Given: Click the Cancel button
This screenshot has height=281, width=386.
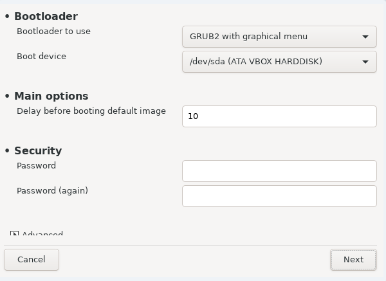Looking at the screenshot, I should (32, 260).
